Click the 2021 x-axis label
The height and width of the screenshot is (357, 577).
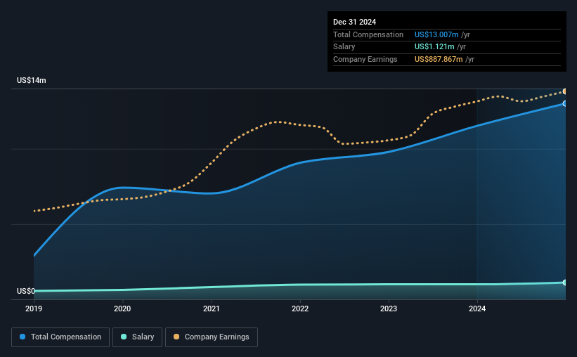point(212,309)
